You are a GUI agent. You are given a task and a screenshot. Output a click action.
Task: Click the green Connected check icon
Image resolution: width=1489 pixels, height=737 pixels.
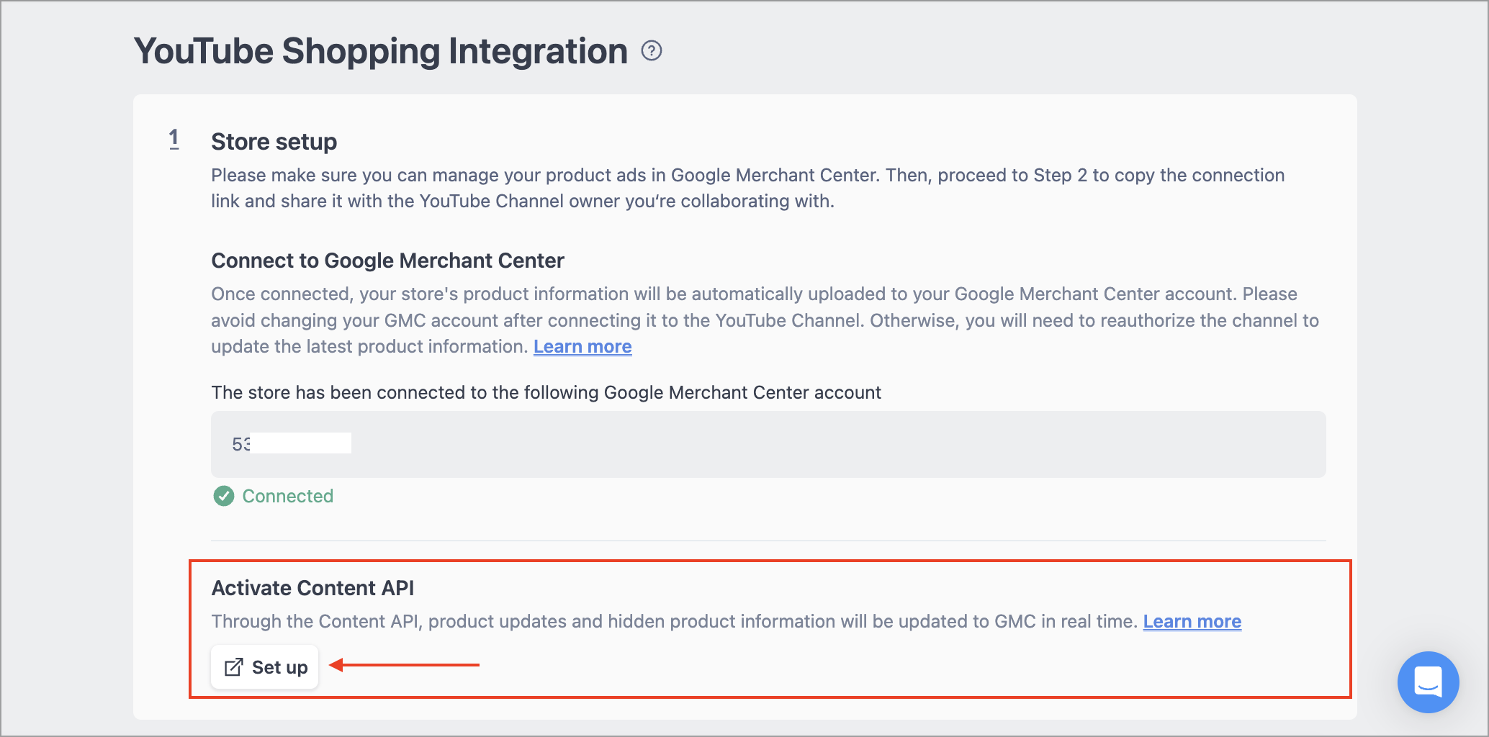(224, 496)
